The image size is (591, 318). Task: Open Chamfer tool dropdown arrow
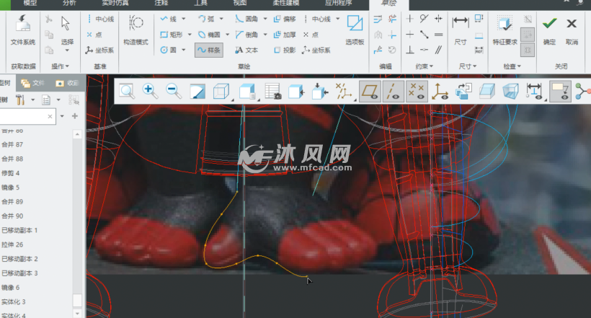pos(265,35)
